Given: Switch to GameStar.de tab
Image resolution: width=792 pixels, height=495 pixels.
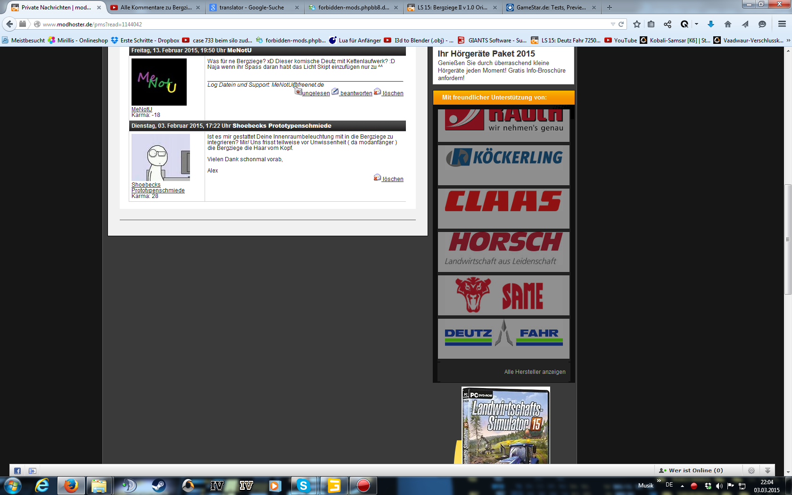Looking at the screenshot, I should coord(552,8).
